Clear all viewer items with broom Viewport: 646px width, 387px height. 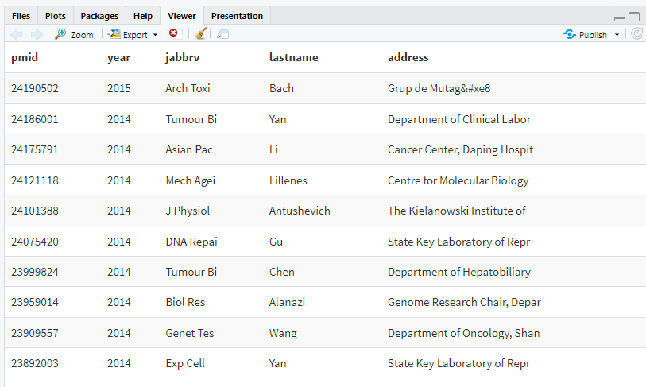coord(201,34)
